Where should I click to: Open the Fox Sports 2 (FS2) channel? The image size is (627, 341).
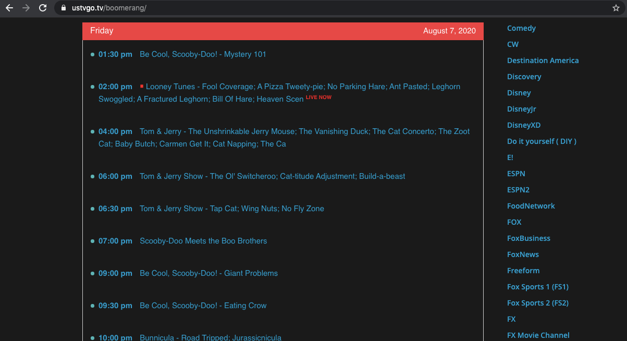[537, 303]
